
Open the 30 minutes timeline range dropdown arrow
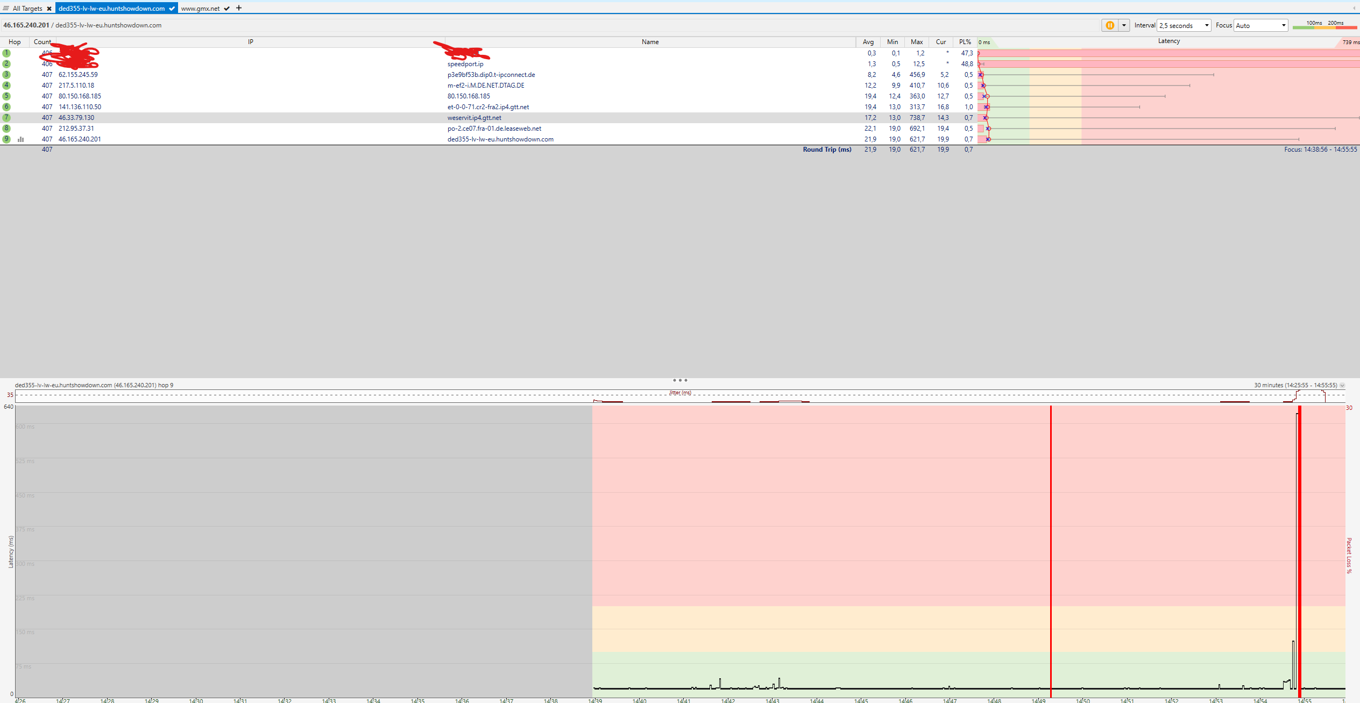(1342, 385)
